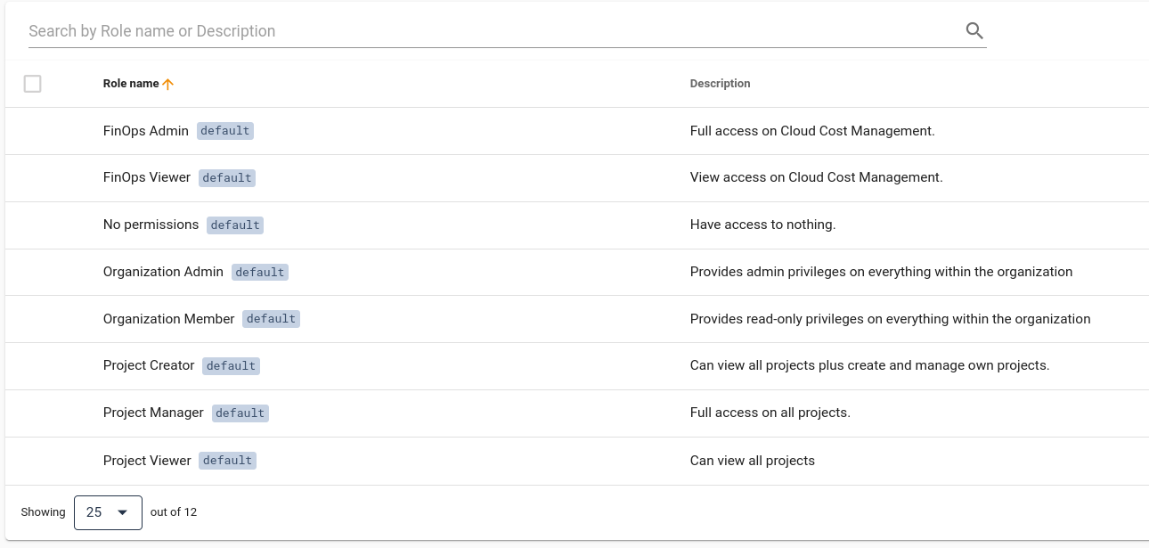
Task: Open the FinOps Viewer role
Action: pyautogui.click(x=147, y=177)
